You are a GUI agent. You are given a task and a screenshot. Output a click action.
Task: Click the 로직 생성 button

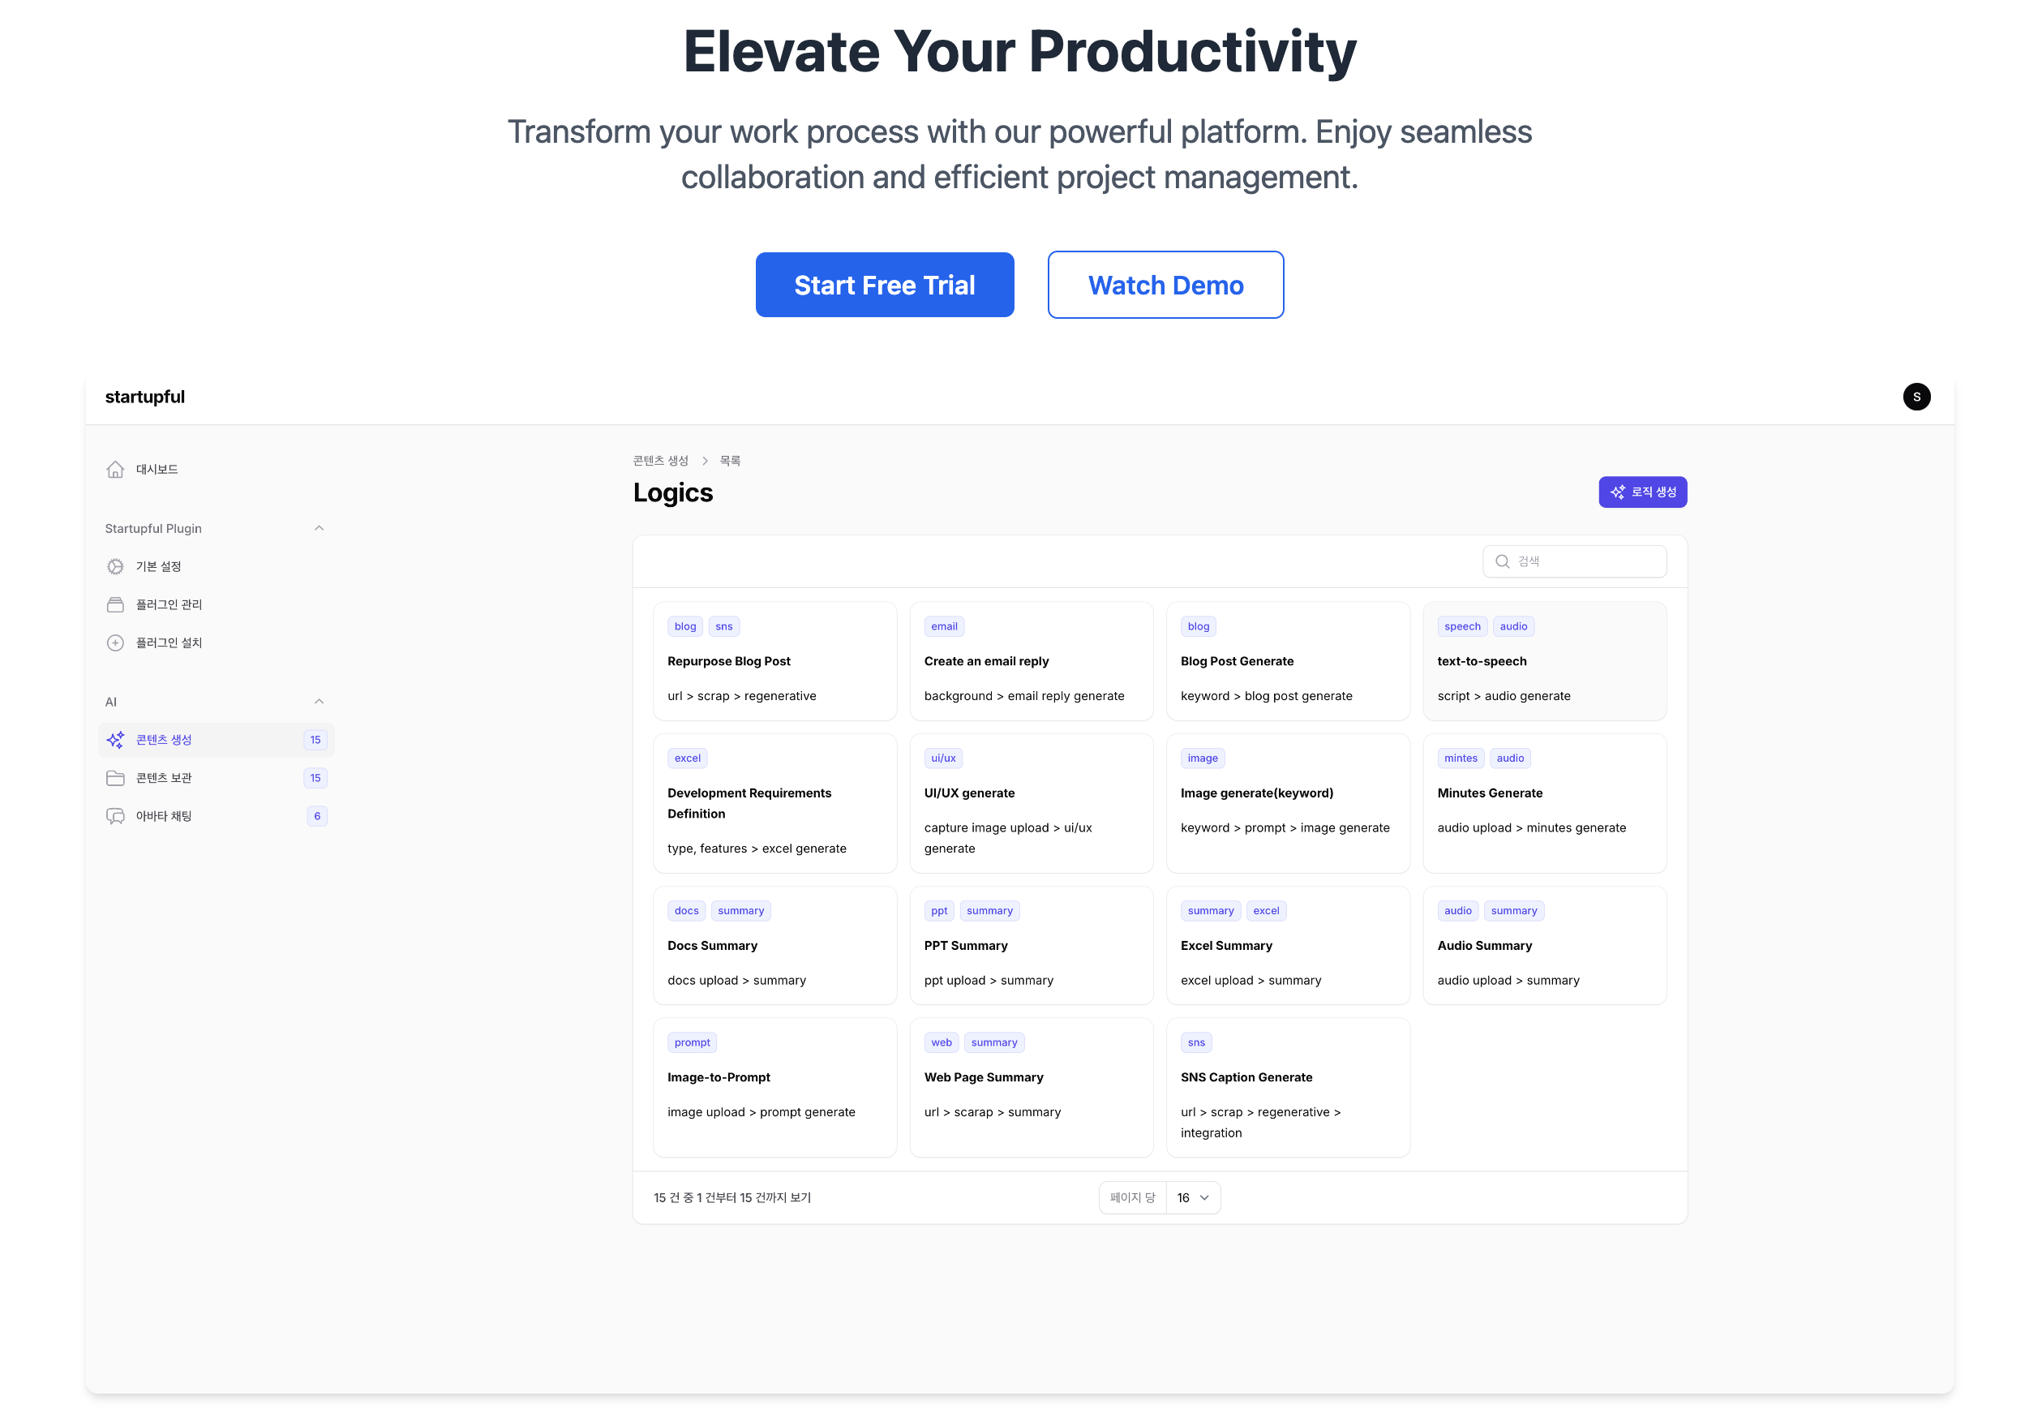(x=1643, y=492)
